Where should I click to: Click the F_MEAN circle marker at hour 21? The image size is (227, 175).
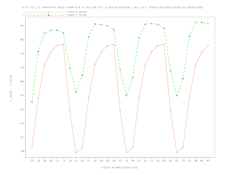pos(76,92)
